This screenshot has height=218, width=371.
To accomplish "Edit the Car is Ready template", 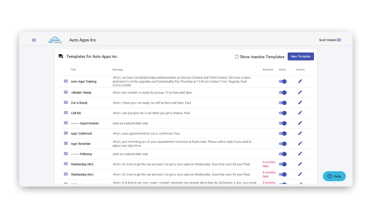I will click(x=300, y=102).
